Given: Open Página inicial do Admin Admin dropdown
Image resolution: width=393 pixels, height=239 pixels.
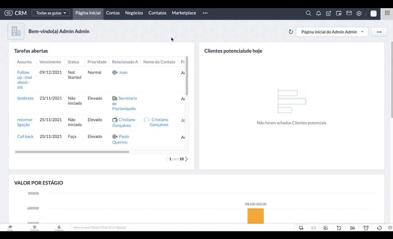Looking at the screenshot, I should [332, 32].
